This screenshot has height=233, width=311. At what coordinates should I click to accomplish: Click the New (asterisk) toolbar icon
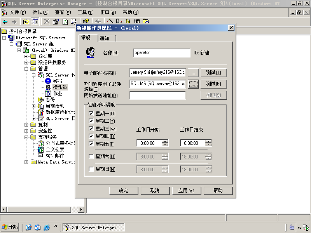click(x=98, y=21)
